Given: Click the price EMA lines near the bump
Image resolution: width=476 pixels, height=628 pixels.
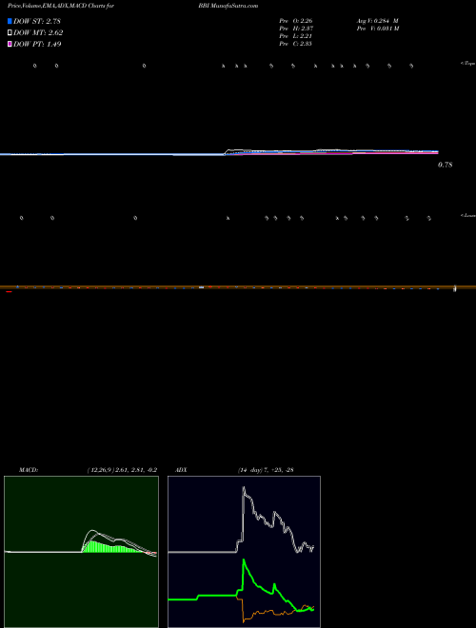Looking at the screenshot, I should click(x=236, y=152).
